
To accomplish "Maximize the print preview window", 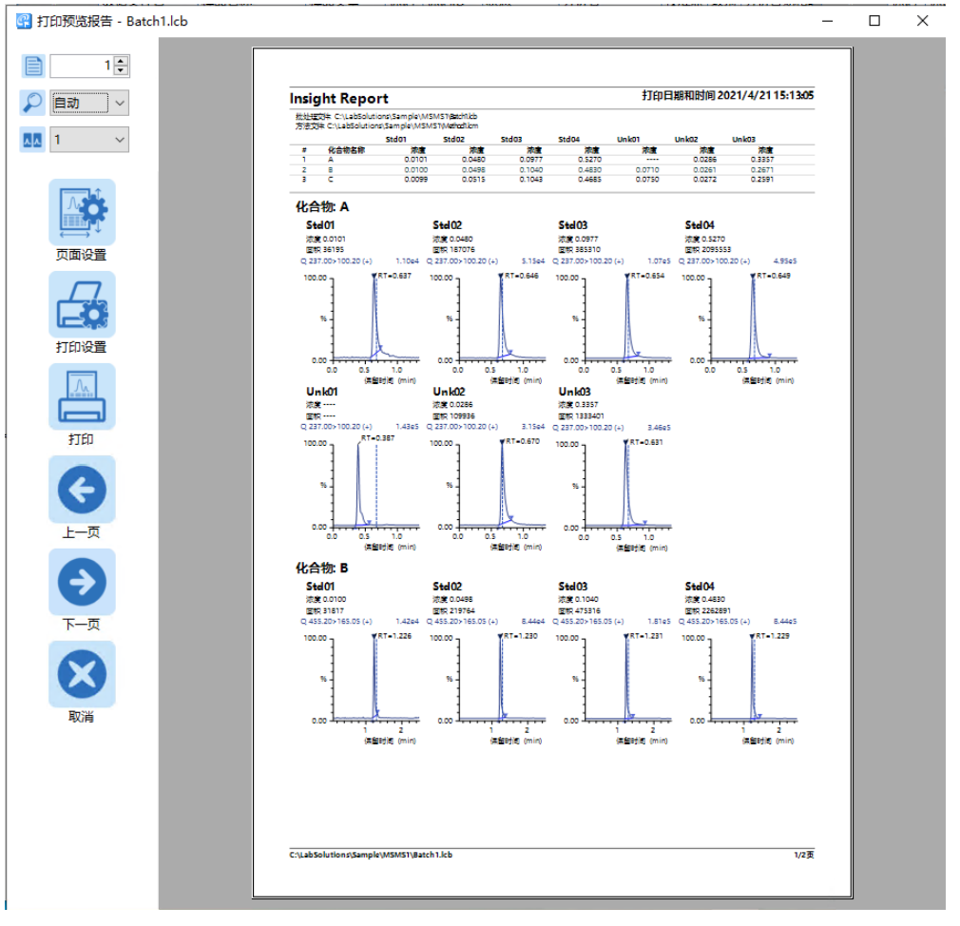I will click(x=874, y=20).
